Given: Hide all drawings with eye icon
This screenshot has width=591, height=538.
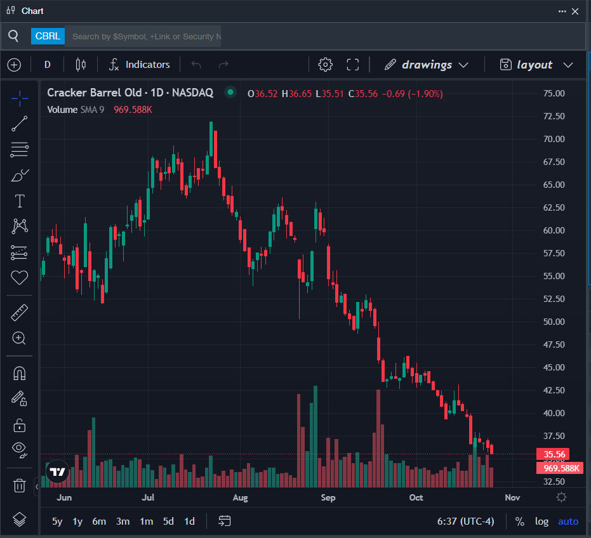Looking at the screenshot, I should pos(20,450).
